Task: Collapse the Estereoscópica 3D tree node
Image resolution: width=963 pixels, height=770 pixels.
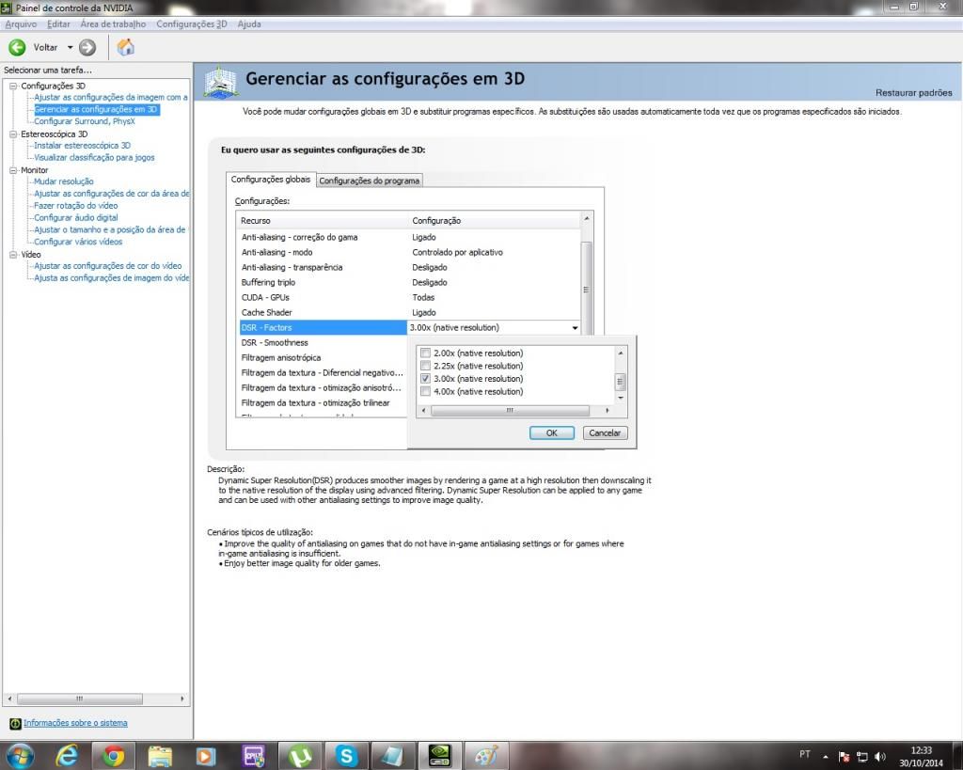Action: [x=13, y=134]
